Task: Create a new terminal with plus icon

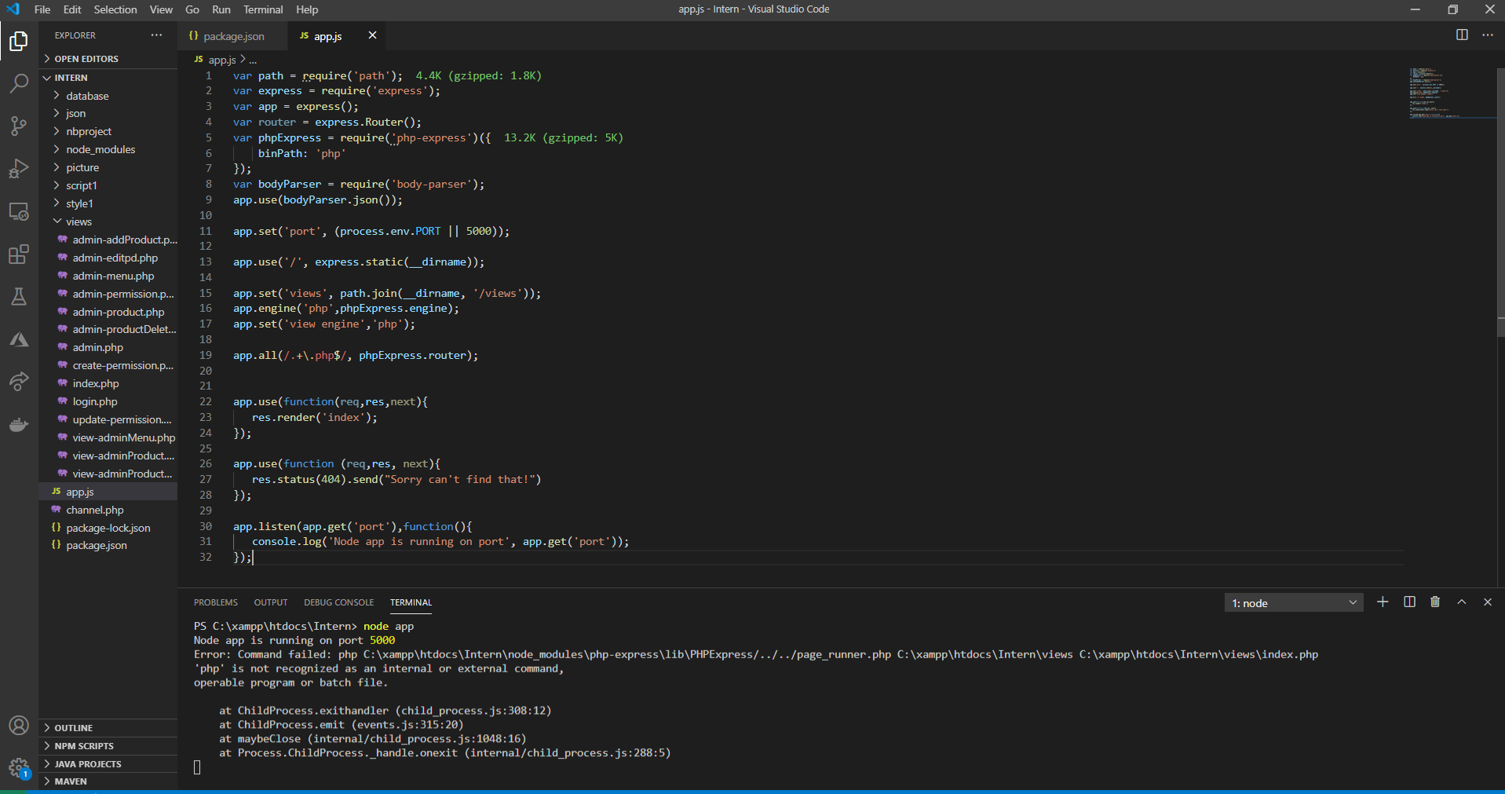Action: pyautogui.click(x=1383, y=602)
